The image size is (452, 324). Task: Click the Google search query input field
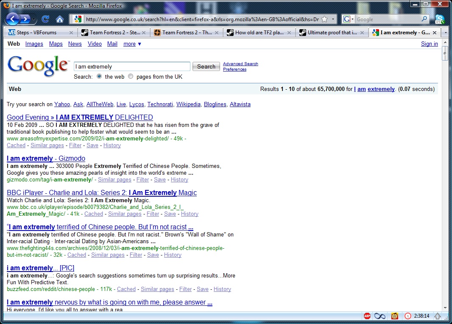[x=132, y=66]
